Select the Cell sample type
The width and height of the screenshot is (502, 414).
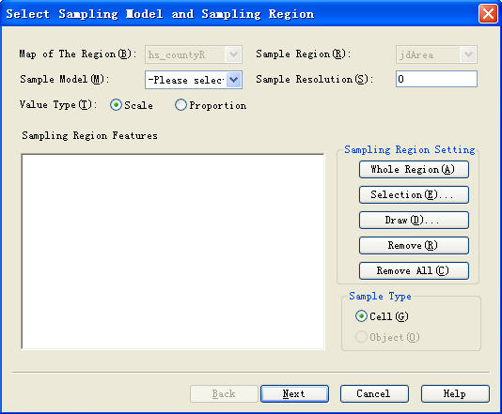tap(361, 316)
